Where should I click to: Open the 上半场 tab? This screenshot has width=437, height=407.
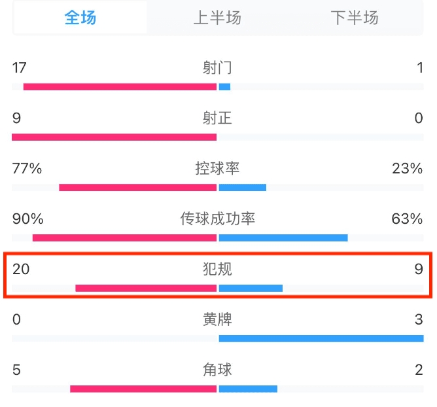click(x=217, y=18)
